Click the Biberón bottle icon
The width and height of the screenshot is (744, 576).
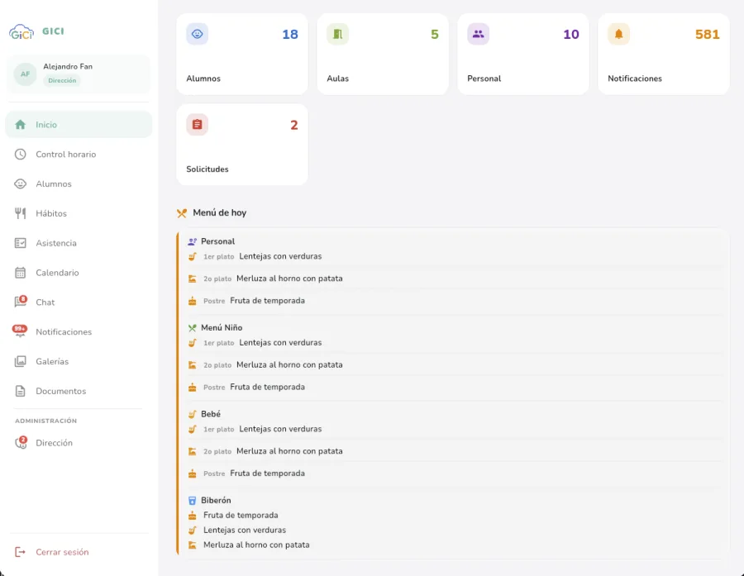point(192,501)
